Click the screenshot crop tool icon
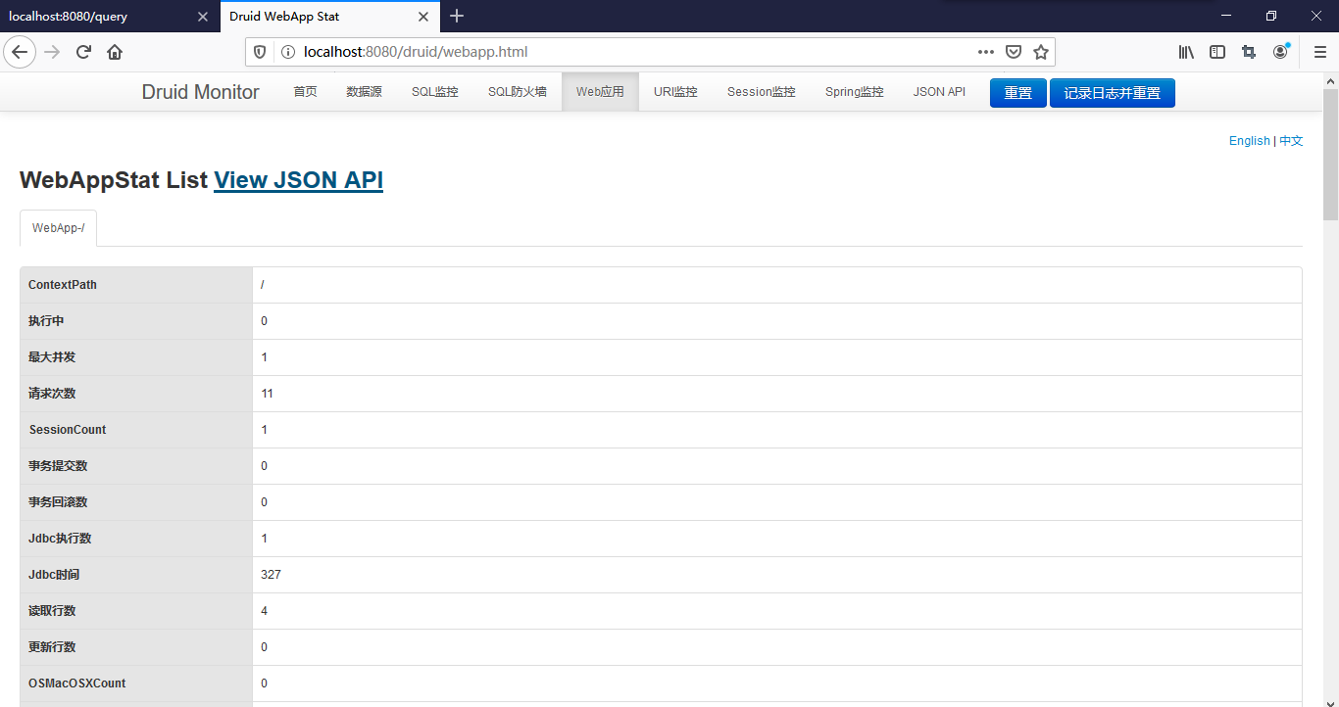Screen dimensions: 1339x707 click(1249, 52)
